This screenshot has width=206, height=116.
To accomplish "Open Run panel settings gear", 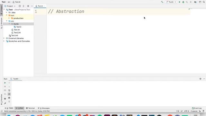I will tap(200, 79).
